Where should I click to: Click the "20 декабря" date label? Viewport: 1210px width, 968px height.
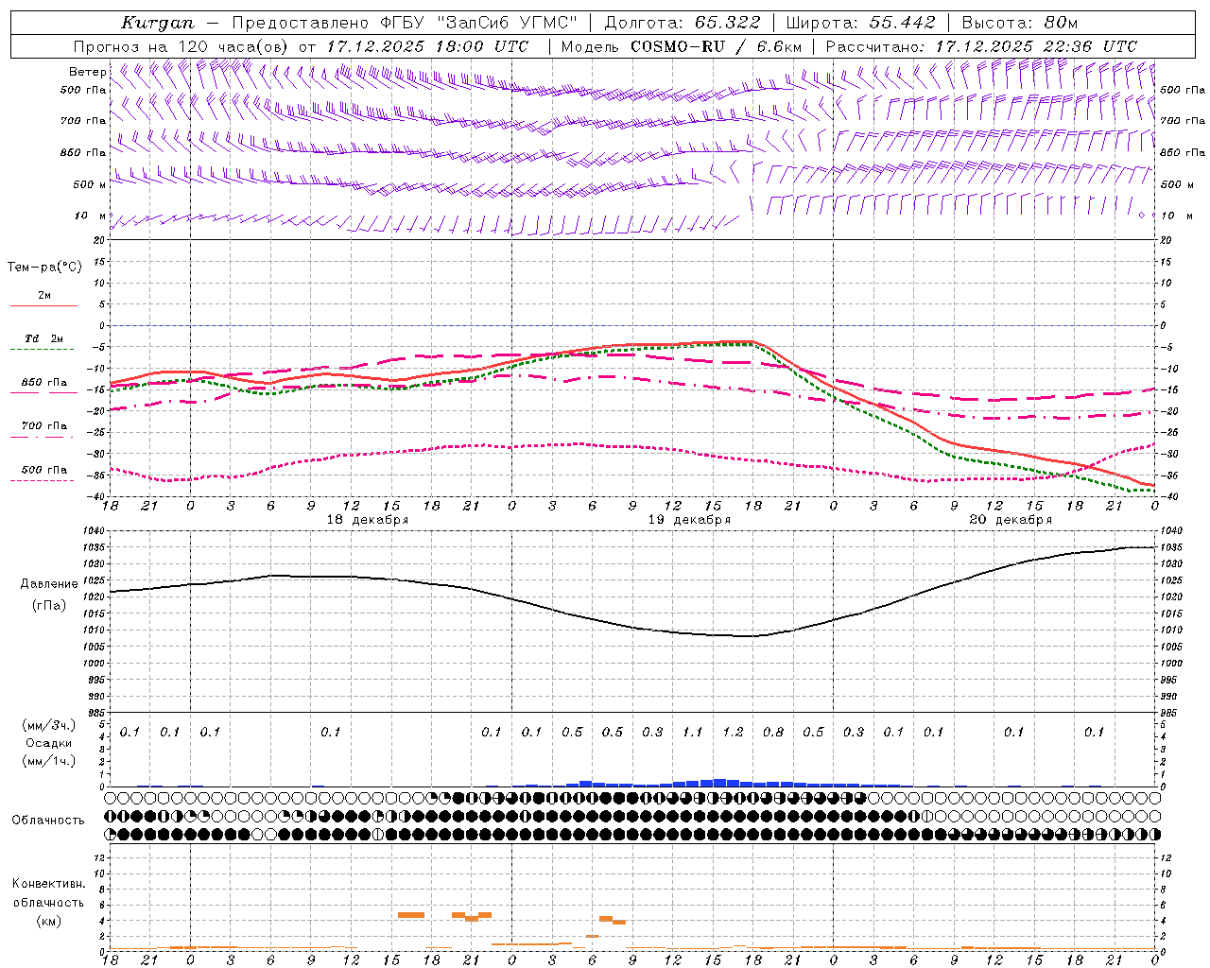(x=1011, y=520)
